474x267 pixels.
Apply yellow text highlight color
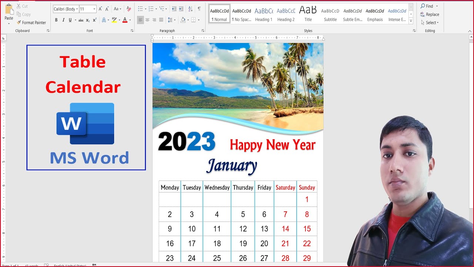(114, 20)
